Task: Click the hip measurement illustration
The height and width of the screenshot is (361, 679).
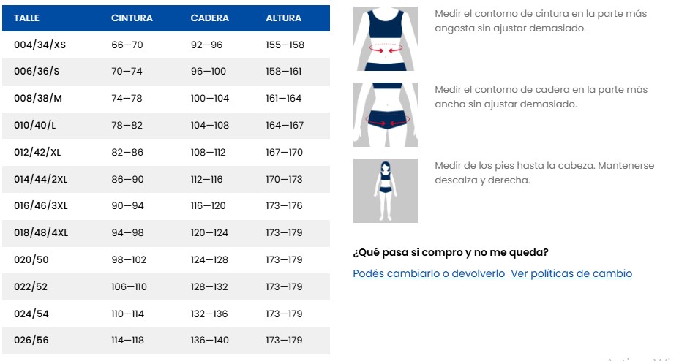Action: click(x=386, y=115)
